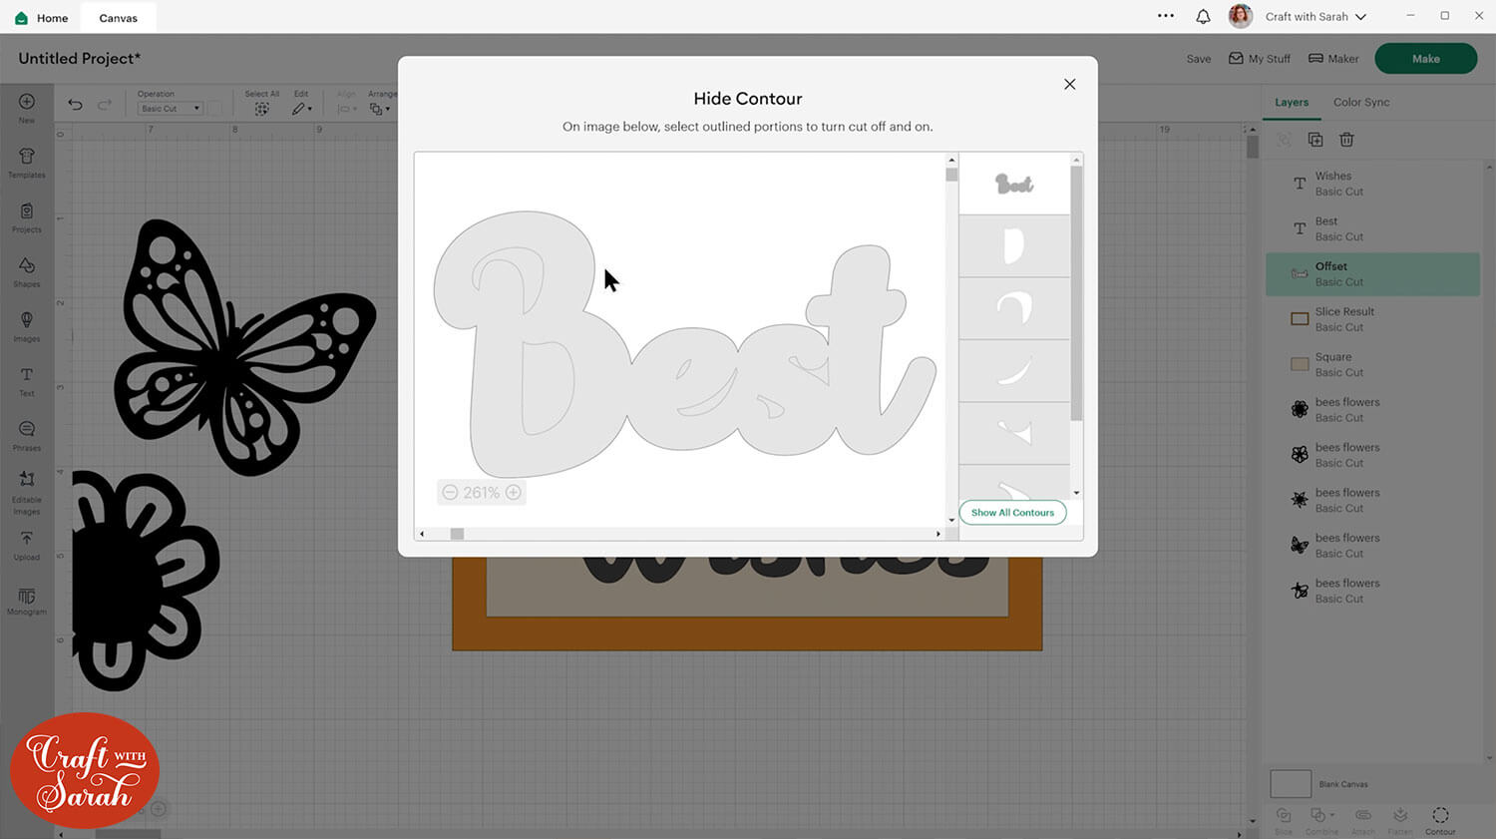The width and height of the screenshot is (1496, 839).
Task: Open My Stuff
Action: point(1260,59)
